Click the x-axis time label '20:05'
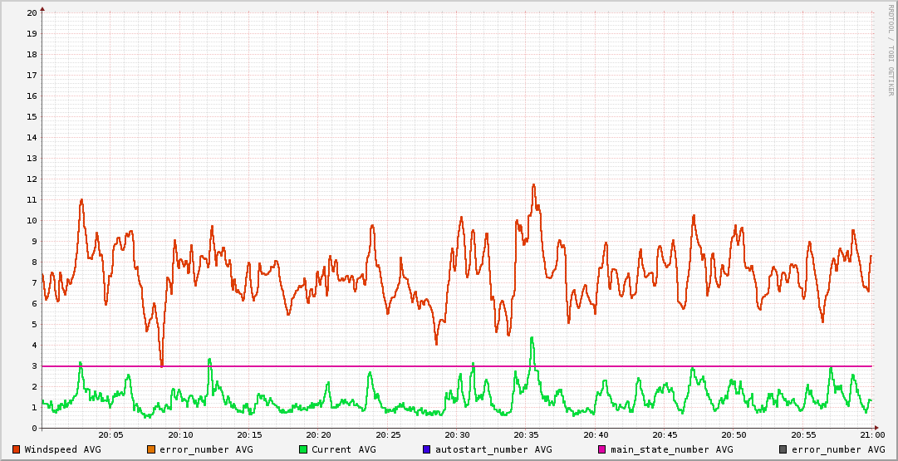 (111, 436)
